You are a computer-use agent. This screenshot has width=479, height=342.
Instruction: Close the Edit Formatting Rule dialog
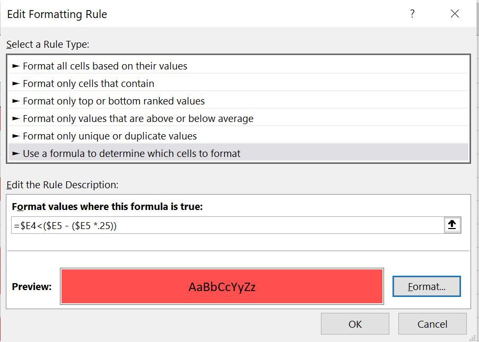pyautogui.click(x=455, y=14)
